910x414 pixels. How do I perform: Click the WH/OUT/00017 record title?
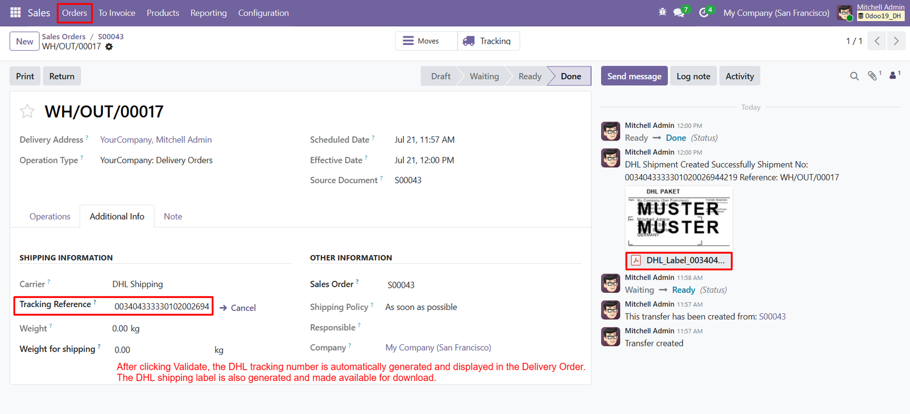coord(104,111)
